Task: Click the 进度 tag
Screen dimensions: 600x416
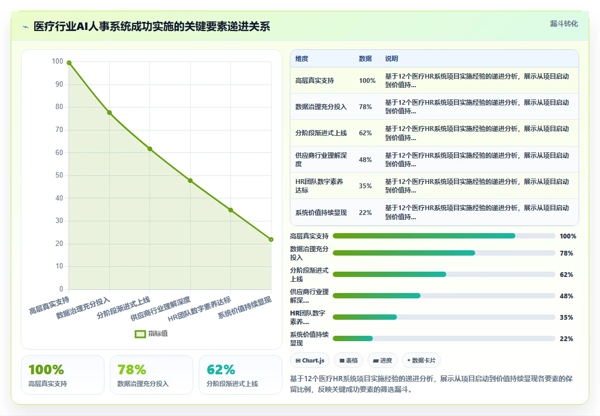Action: point(382,360)
